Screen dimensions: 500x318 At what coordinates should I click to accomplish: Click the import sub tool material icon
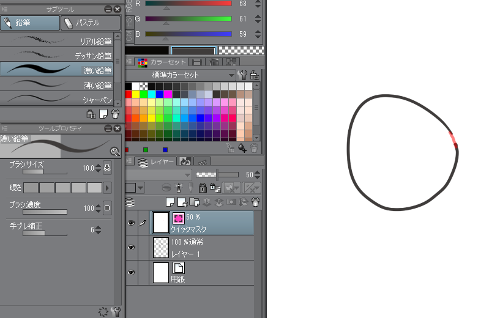coord(91,114)
